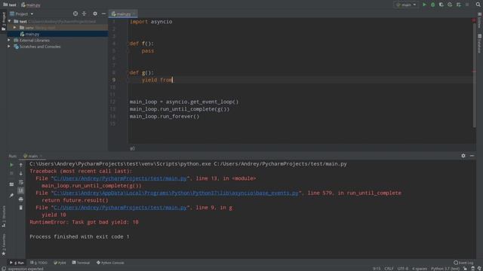Image resolution: width=483 pixels, height=271 pixels.
Task: Open main.py link on traceback line 13
Action: tap(120, 178)
